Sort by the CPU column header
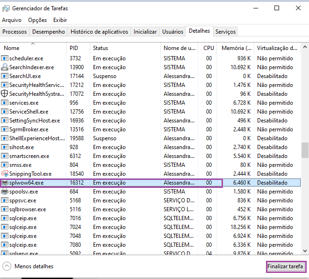 207,48
